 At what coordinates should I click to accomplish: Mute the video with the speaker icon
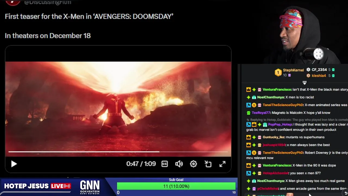click(179, 164)
